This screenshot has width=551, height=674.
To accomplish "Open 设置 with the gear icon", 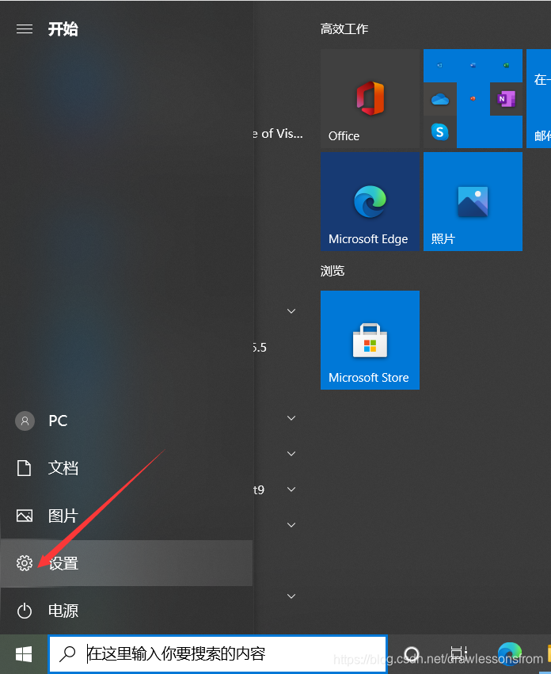I will coord(127,563).
